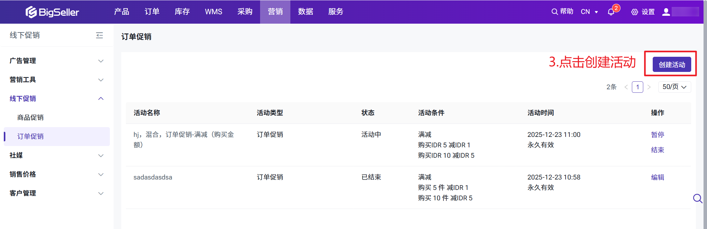
Task: Click the settings gear icon
Action: coord(634,12)
